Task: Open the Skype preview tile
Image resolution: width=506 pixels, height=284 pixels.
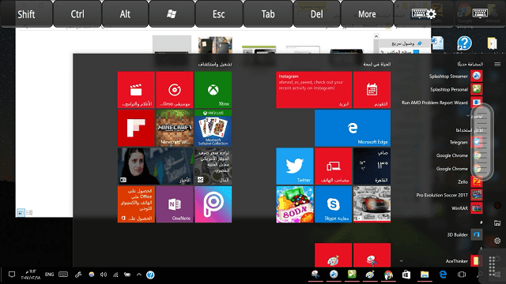Action: click(x=333, y=204)
